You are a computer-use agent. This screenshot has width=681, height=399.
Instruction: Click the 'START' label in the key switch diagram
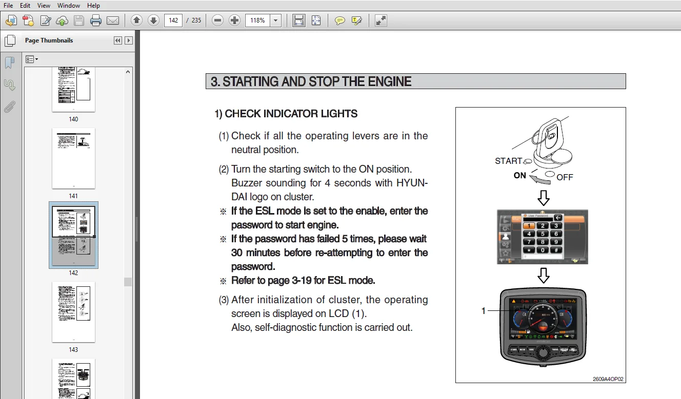click(508, 161)
